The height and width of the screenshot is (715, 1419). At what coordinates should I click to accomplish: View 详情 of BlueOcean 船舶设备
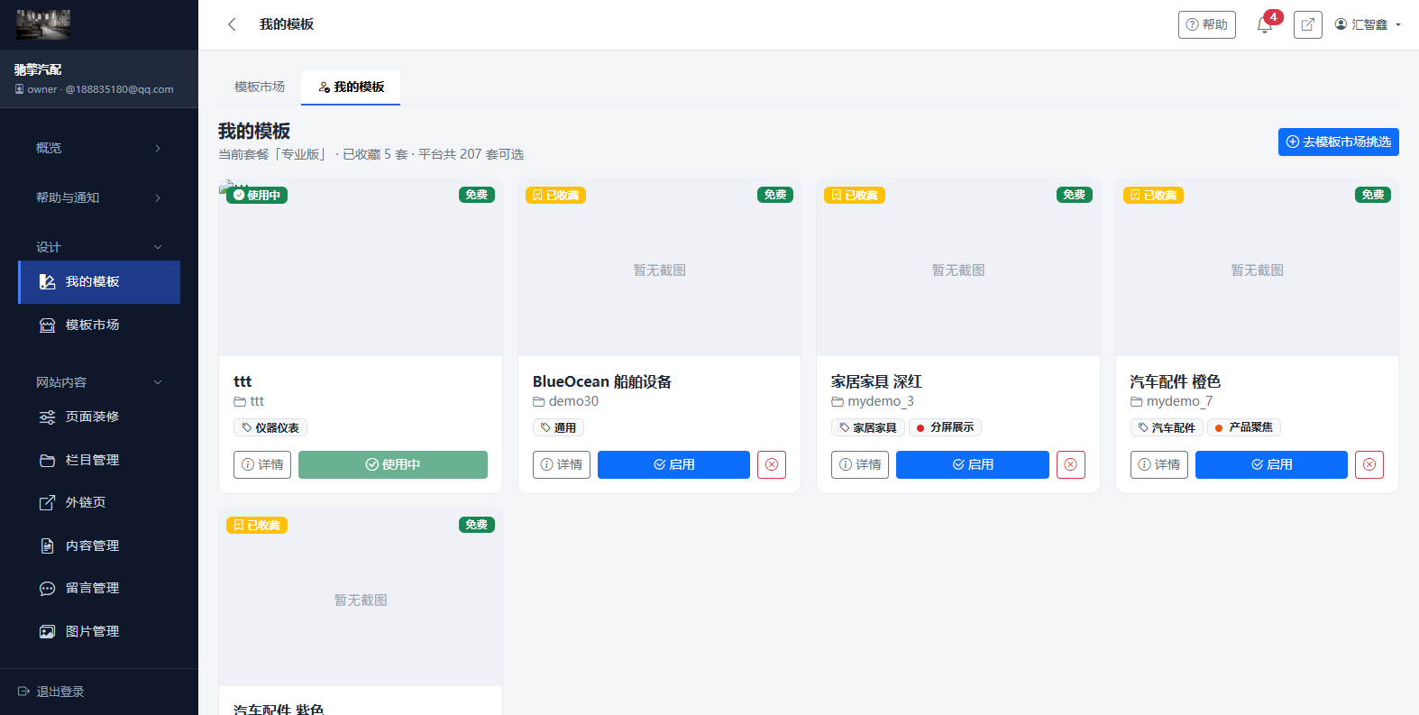pyautogui.click(x=562, y=464)
